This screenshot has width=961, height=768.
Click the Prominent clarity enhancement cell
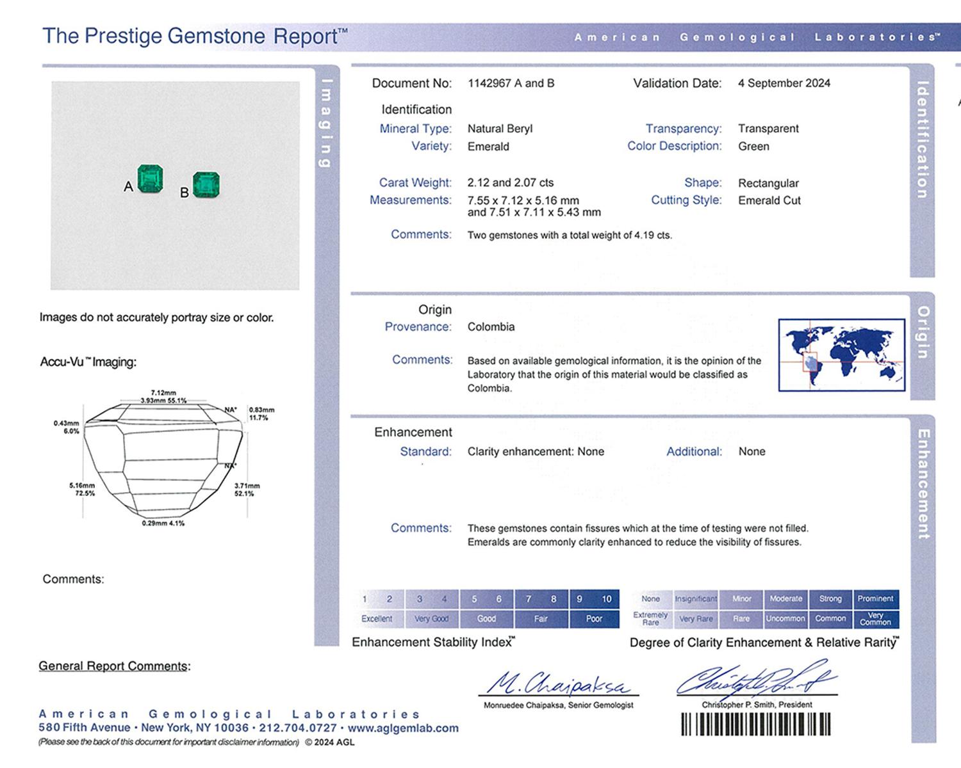tap(876, 599)
